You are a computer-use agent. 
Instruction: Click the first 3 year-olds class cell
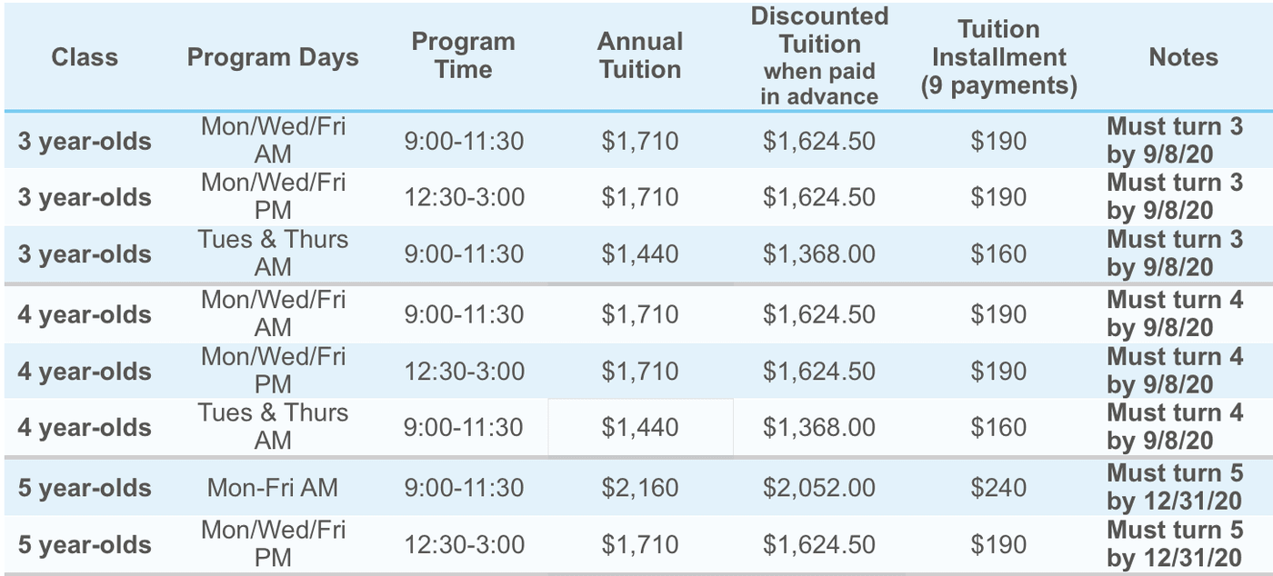tap(85, 142)
